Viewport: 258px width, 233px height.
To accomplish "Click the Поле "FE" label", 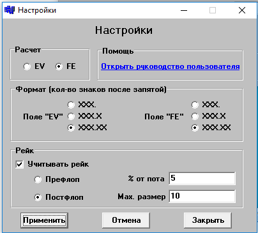I will pos(164,117).
